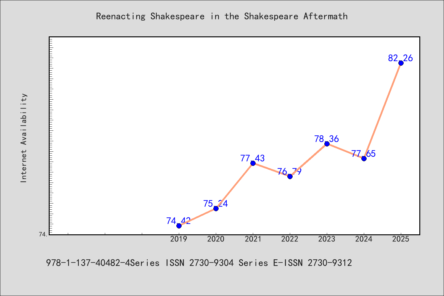Viewport: 444px width, 296px height.
Task: Select the 2020 data point marker
Action: (x=216, y=208)
